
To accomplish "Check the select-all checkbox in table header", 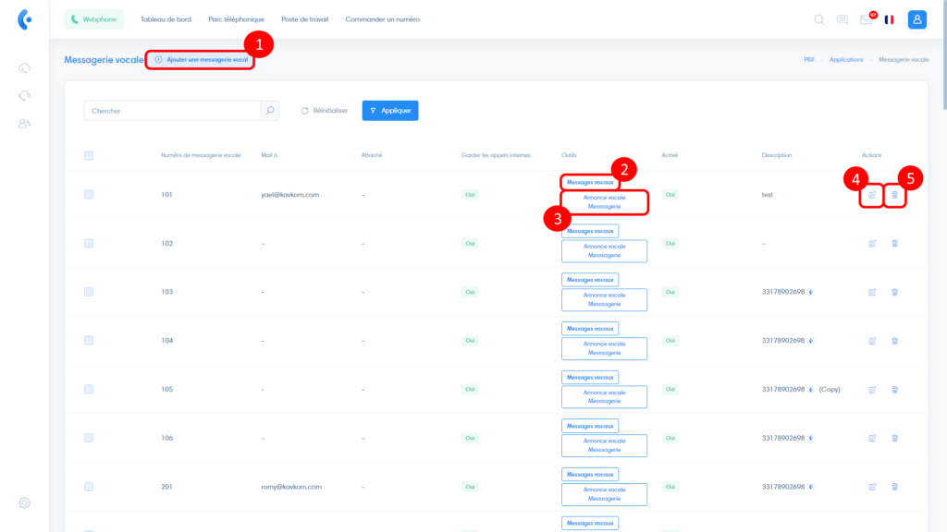I will coord(89,155).
